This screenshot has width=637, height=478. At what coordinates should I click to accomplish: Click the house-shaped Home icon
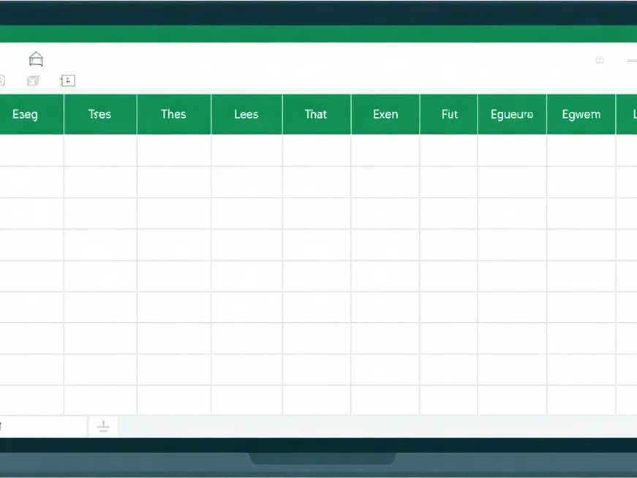(x=36, y=59)
